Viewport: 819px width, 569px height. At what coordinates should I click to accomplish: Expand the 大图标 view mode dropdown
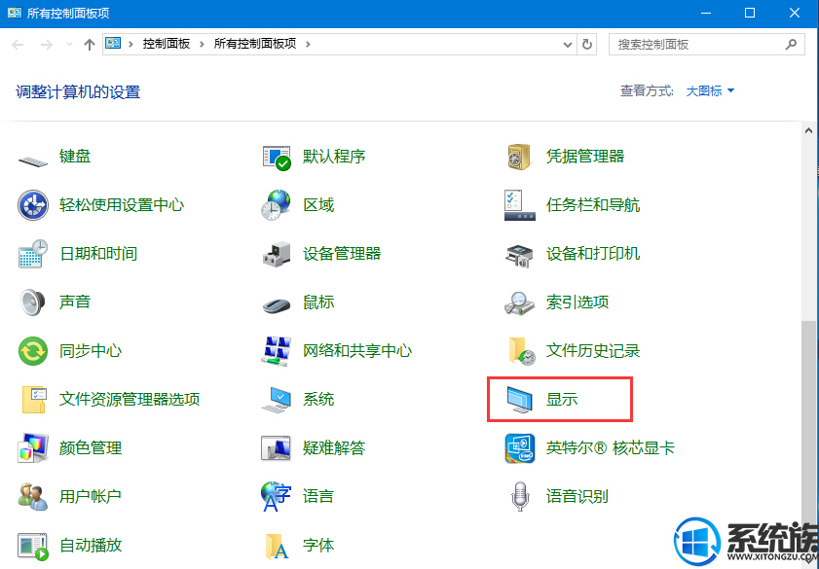point(710,90)
